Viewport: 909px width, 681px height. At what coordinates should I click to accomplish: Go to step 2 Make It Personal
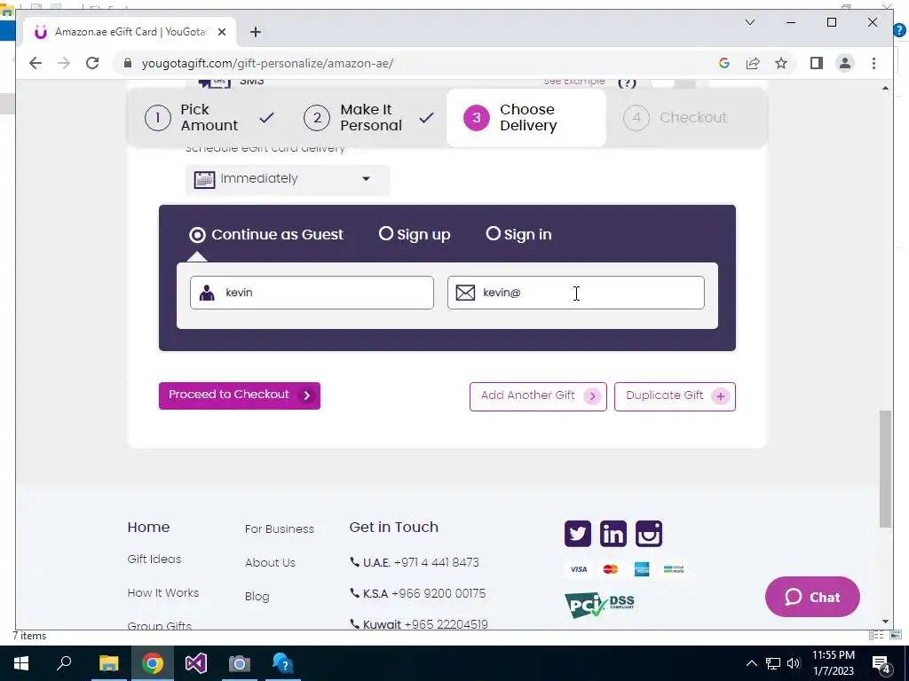pos(368,118)
